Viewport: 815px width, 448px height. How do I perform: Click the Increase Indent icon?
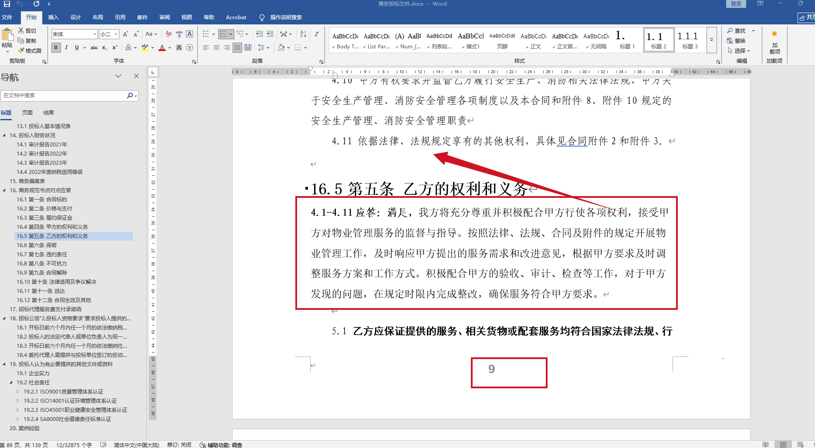point(270,34)
